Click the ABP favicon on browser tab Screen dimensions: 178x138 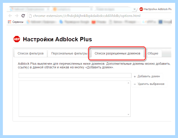pos(141,9)
